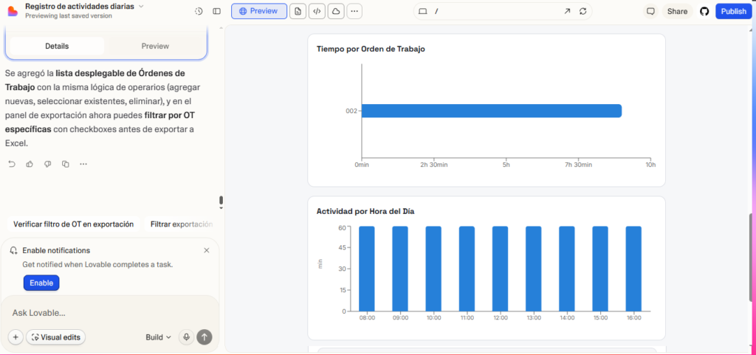Open the Build mode dropdown
This screenshot has height=355, width=756.
click(x=158, y=337)
